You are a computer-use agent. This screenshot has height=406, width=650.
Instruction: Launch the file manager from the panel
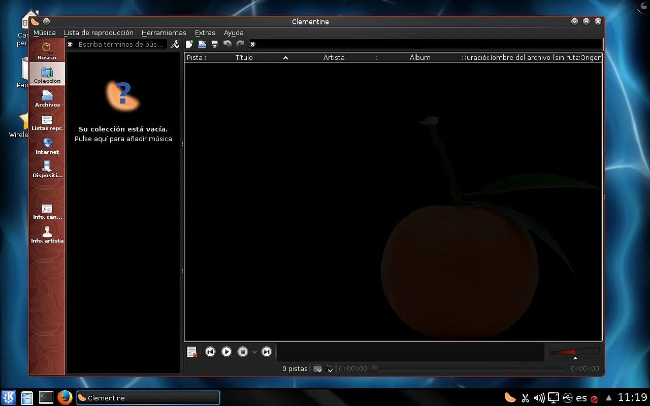click(x=27, y=397)
